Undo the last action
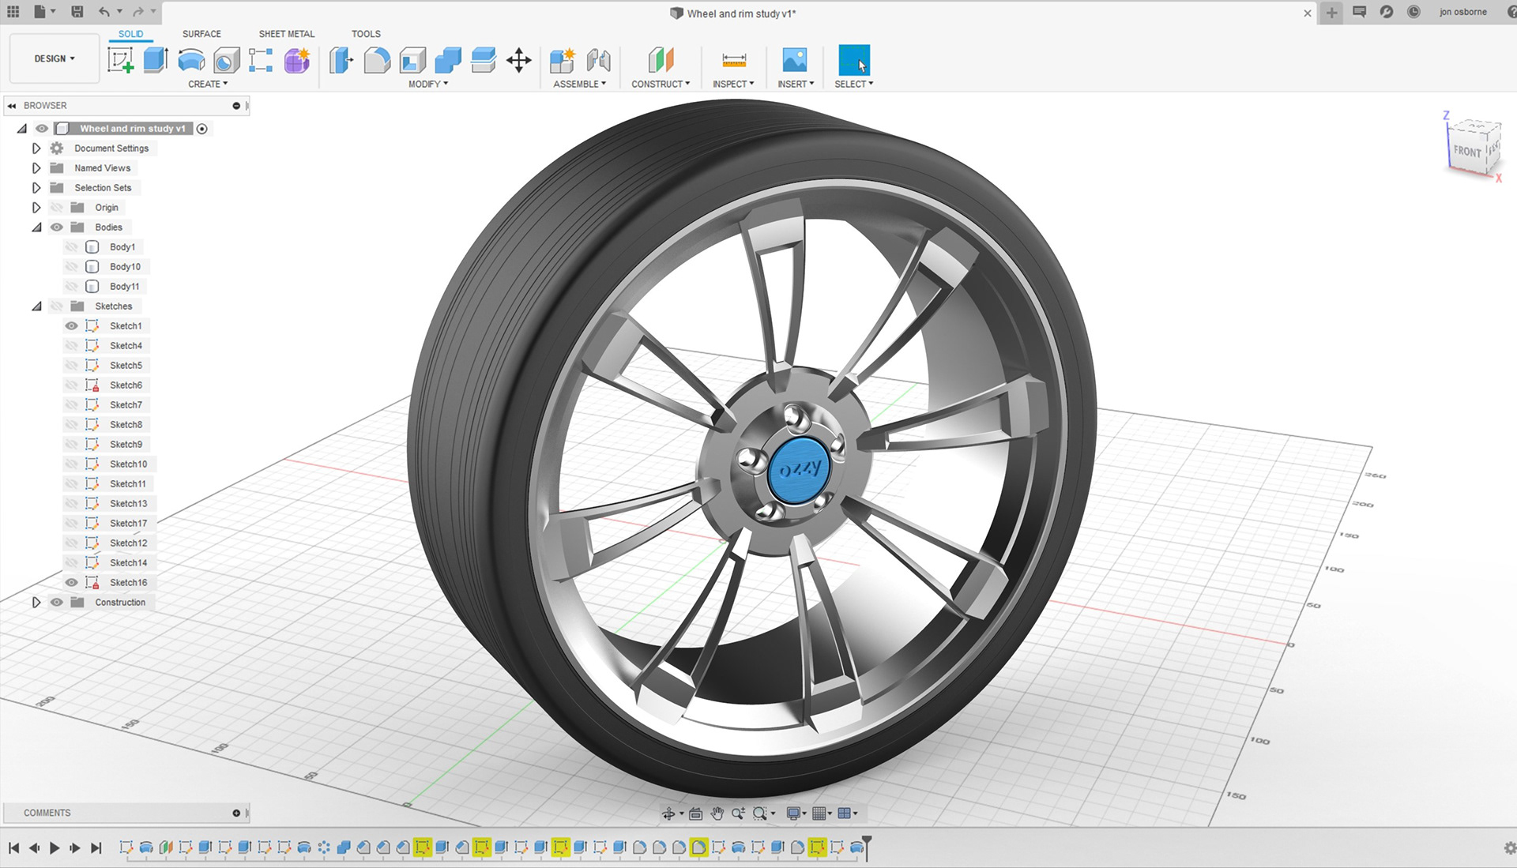This screenshot has height=868, width=1517. [104, 12]
